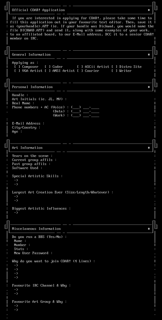This screenshot has height=320, width=162.
Task: Click the square marker in General Information header
Action: click(149, 55)
